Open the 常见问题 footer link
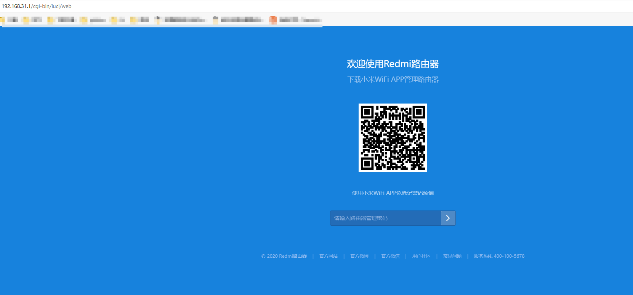The image size is (633, 295). (452, 256)
